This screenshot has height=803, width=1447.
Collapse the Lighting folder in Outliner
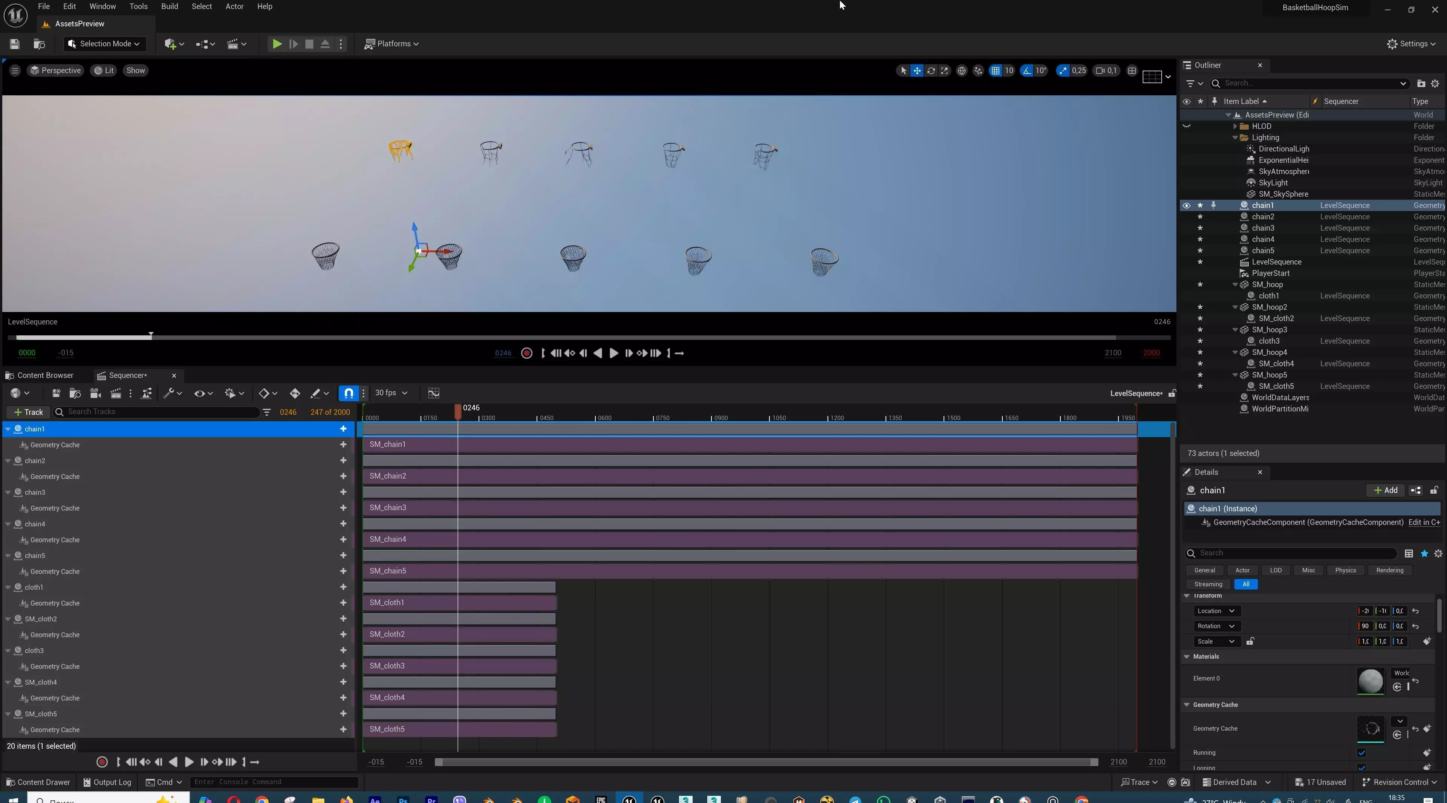pos(1235,138)
